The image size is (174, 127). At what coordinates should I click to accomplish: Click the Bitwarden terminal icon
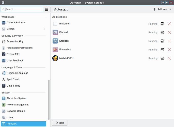click(55, 24)
